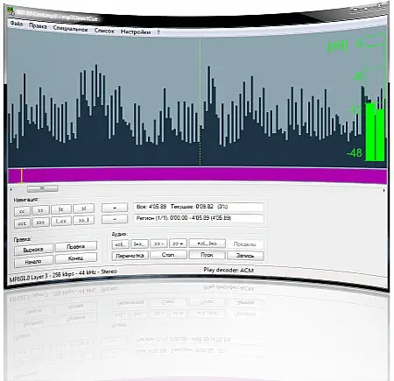Open the Список menu
Image resolution: width=394 pixels, height=381 pixels.
coord(104,31)
